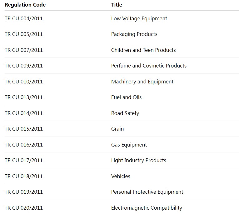This screenshot has height=214, width=239.
Task: Select the TR CU 016/2011 code cell
Action: click(x=24, y=145)
